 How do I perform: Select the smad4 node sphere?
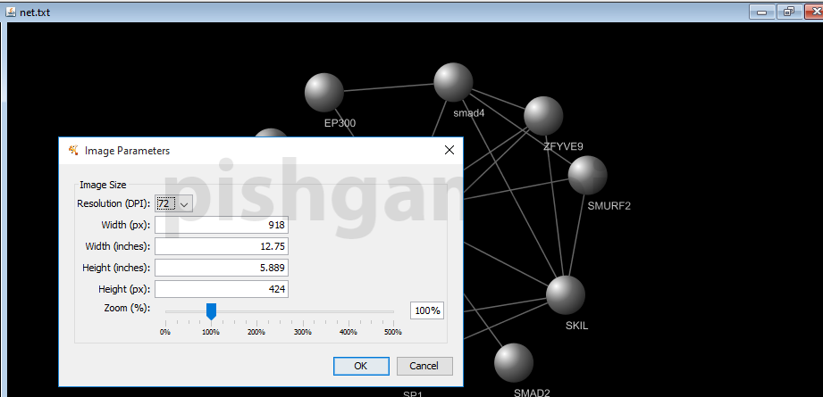[x=453, y=82]
